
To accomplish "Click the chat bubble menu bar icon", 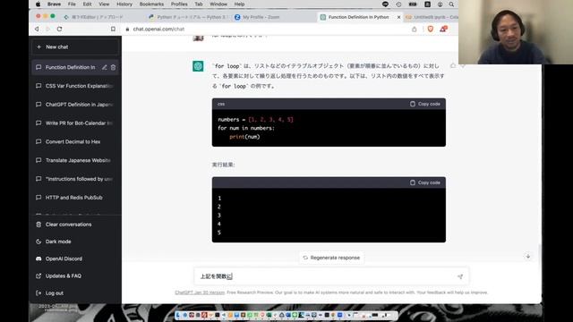I will click(385, 4).
